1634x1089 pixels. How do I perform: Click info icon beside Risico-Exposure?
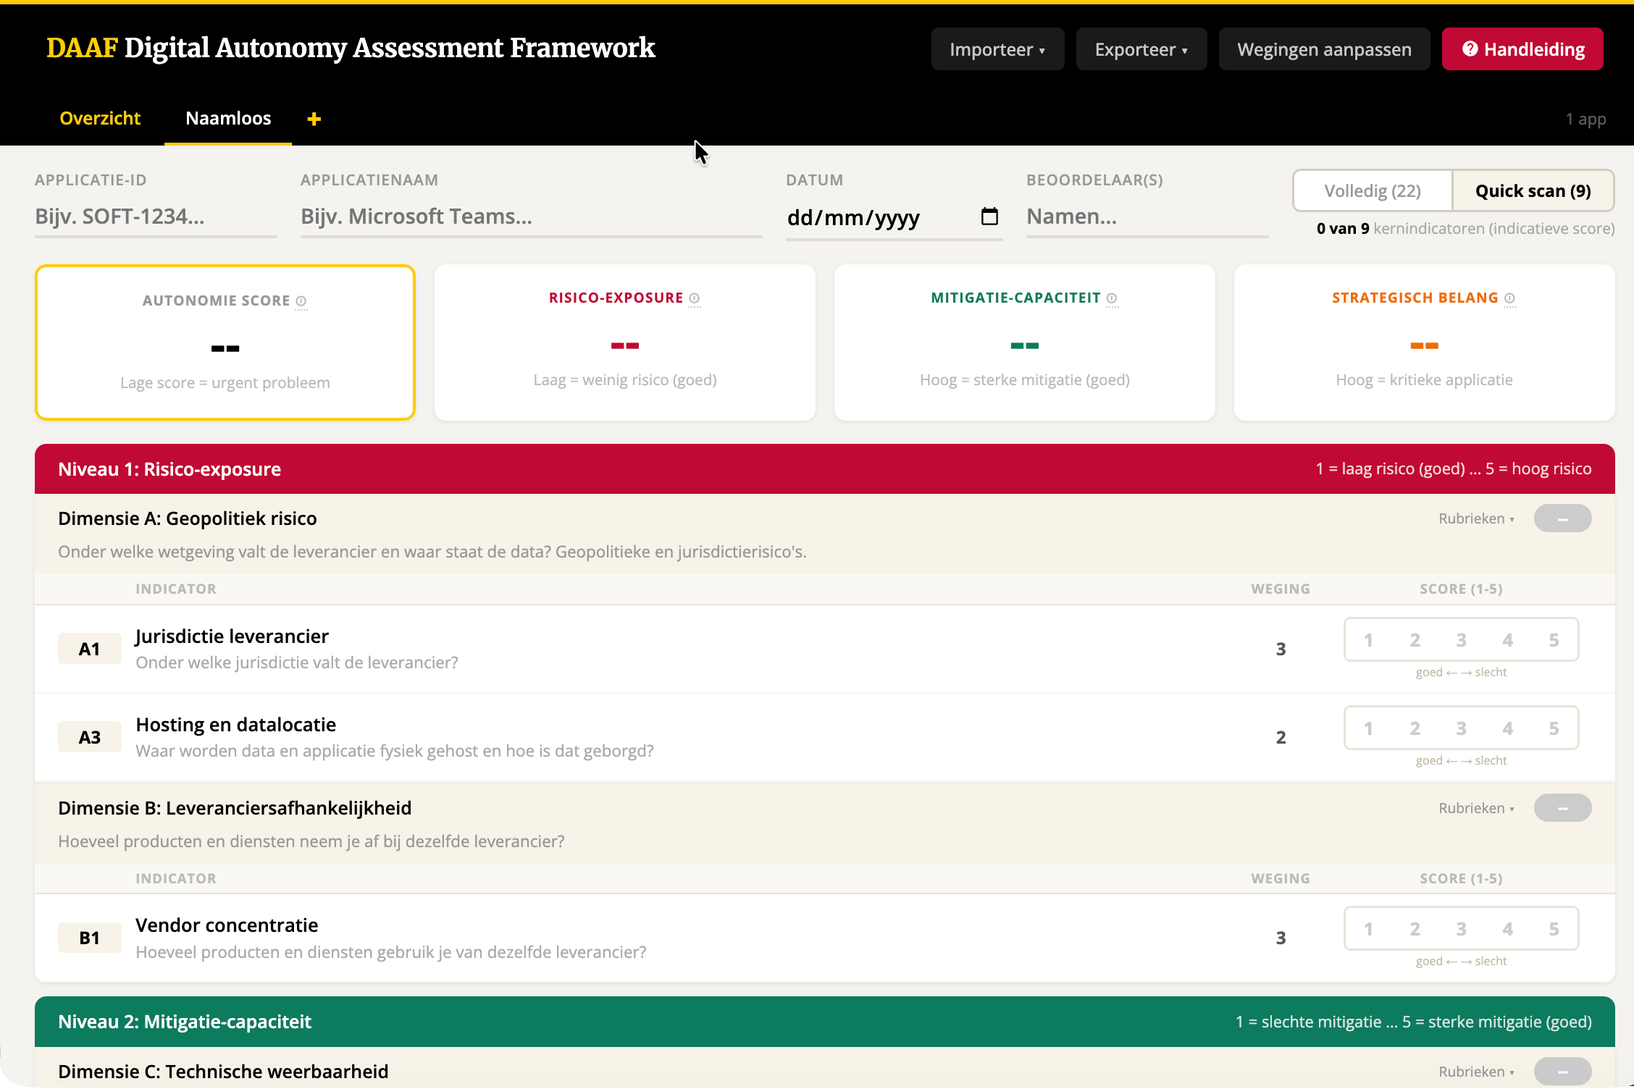click(695, 298)
